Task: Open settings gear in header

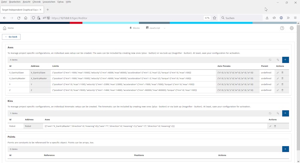Action: [x=292, y=28]
